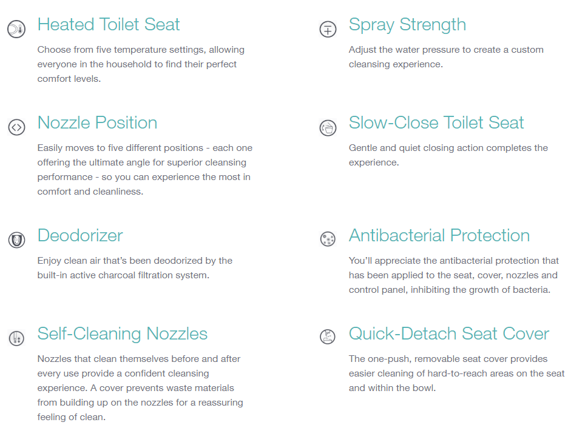The height and width of the screenshot is (425, 568).
Task: Open the Nozzle Position heading
Action: click(98, 122)
